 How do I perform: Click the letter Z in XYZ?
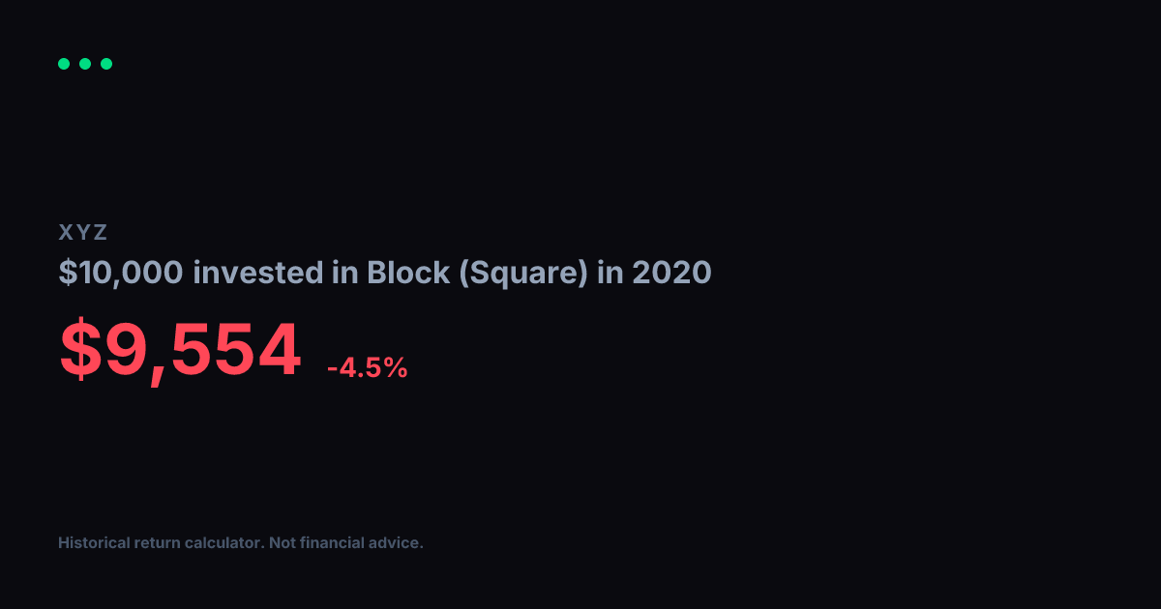click(x=102, y=232)
